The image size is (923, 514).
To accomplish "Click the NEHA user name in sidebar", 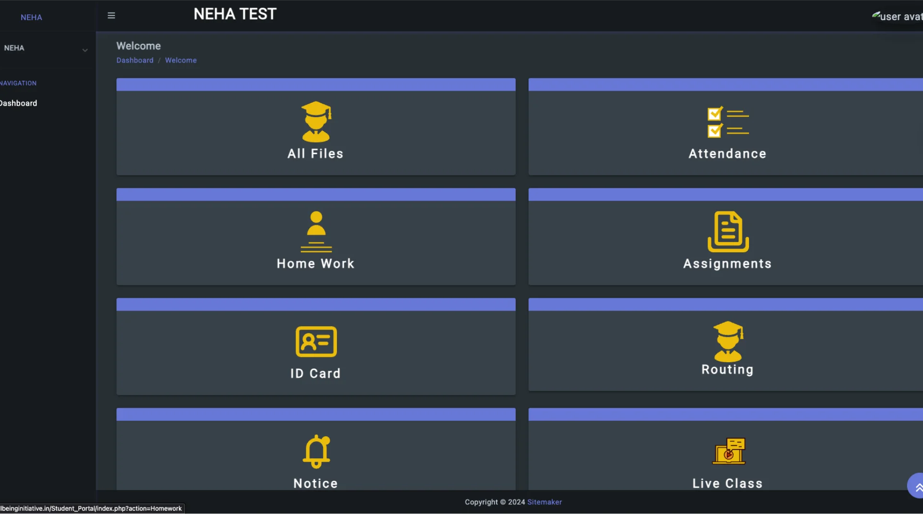I will click(14, 48).
